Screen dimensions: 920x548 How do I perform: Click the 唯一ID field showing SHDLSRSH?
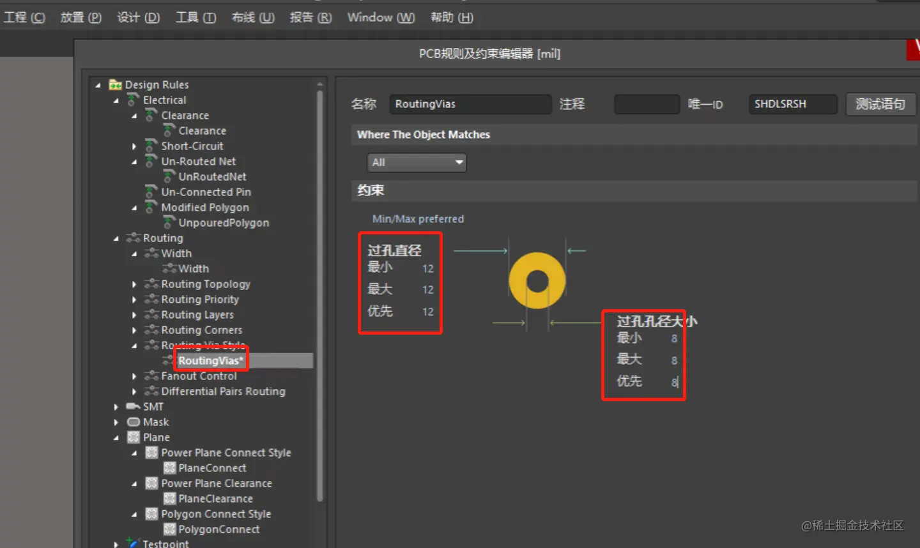(792, 104)
